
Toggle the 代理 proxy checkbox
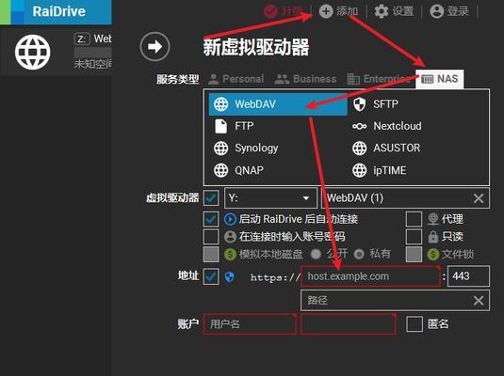click(414, 219)
